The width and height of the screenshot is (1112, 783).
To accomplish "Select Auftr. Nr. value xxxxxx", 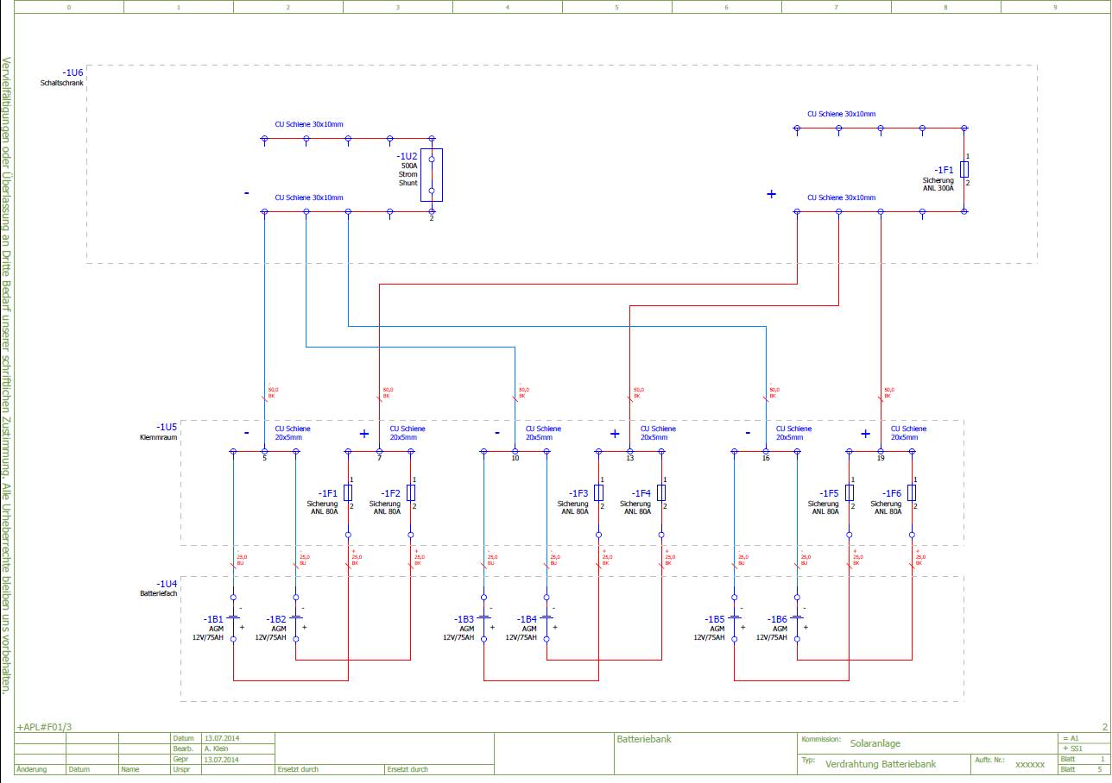I will click(x=1030, y=765).
